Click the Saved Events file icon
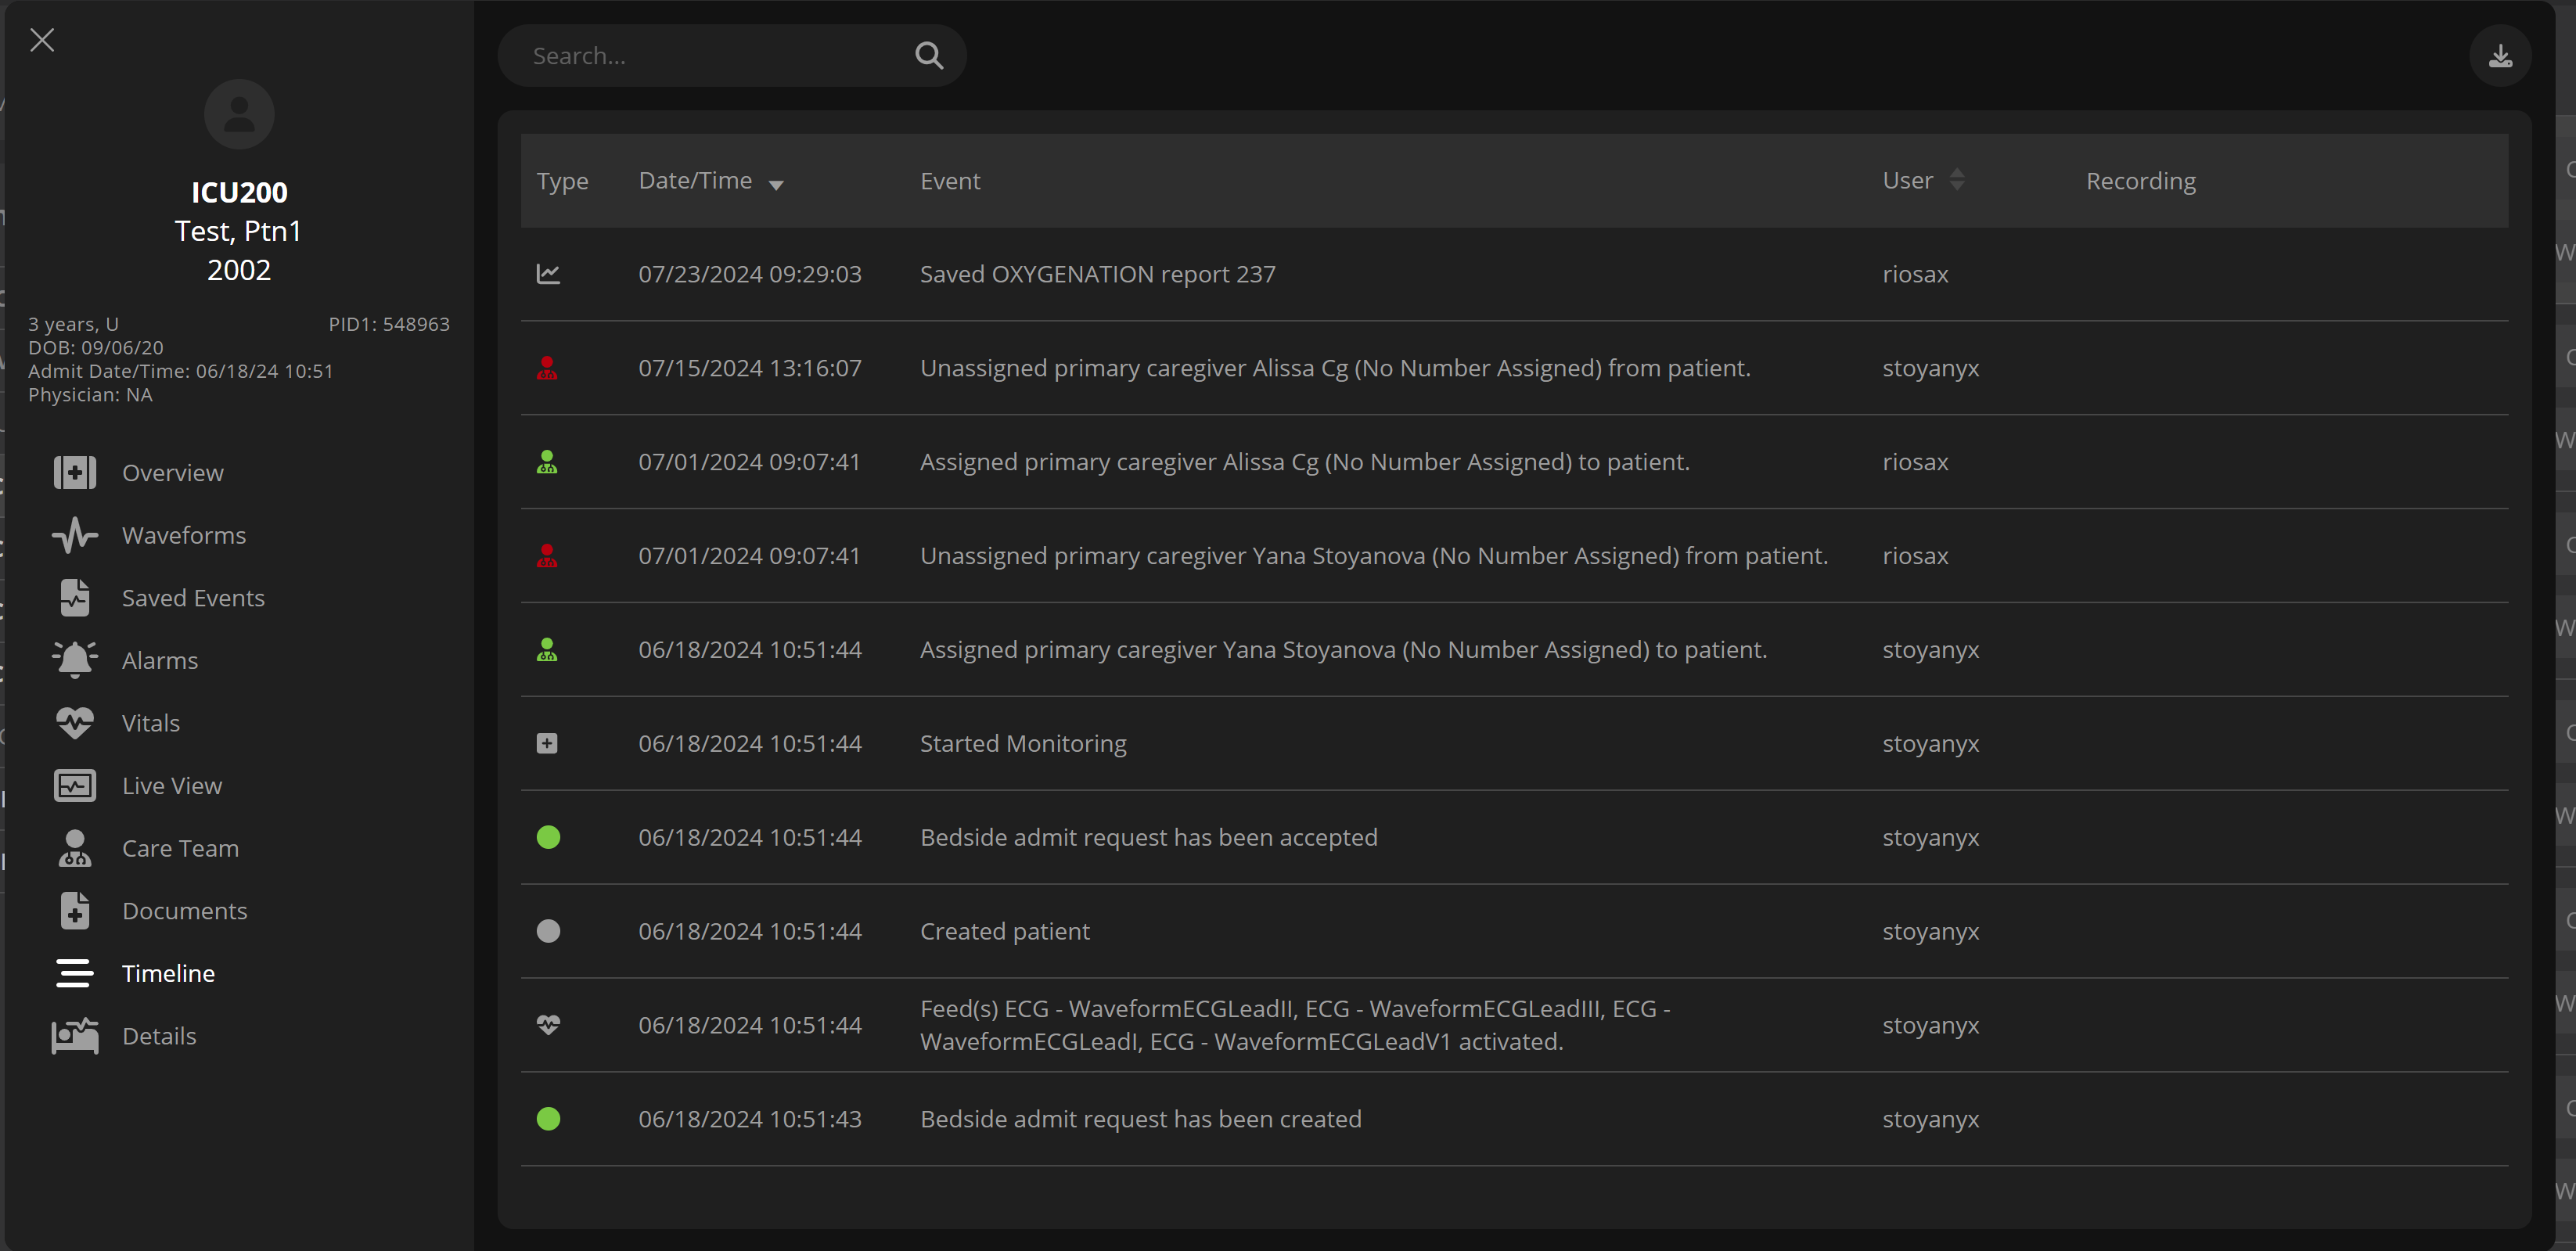 click(x=75, y=598)
